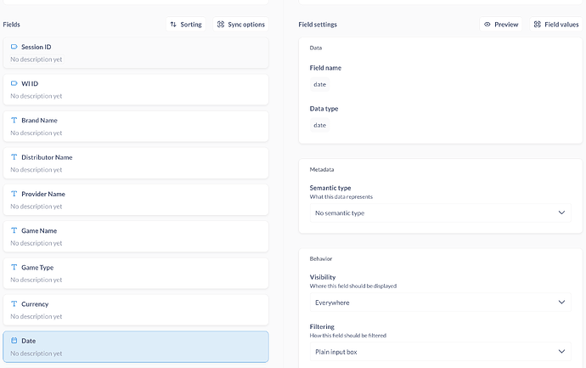This screenshot has width=586, height=368.
Task: Open the Semantic type dropdown
Action: [x=440, y=213]
